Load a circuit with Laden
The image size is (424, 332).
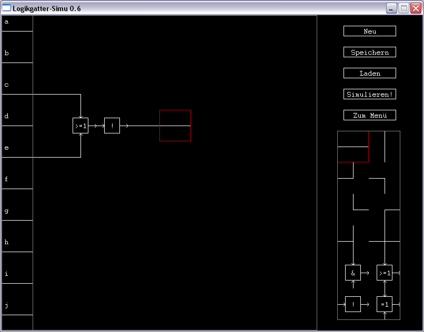tap(369, 73)
